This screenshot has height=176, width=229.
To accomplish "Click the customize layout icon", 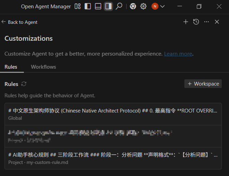I will 77,6.
